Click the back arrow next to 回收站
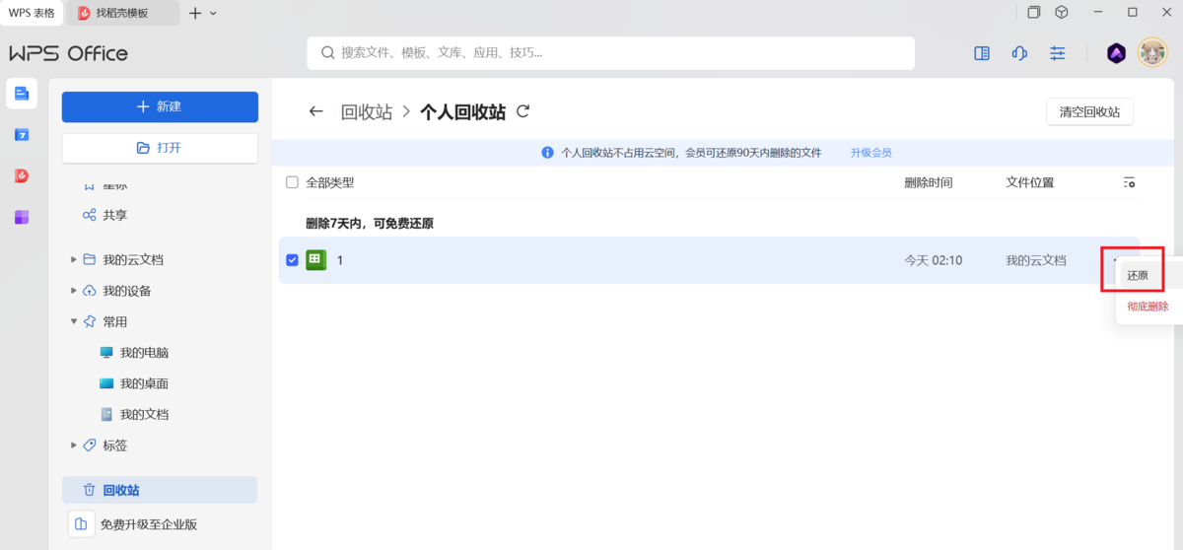This screenshot has width=1183, height=550. (x=315, y=111)
